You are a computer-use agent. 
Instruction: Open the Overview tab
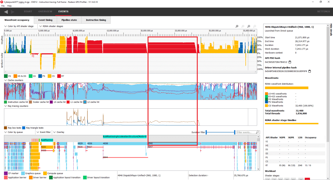tap(45, 12)
